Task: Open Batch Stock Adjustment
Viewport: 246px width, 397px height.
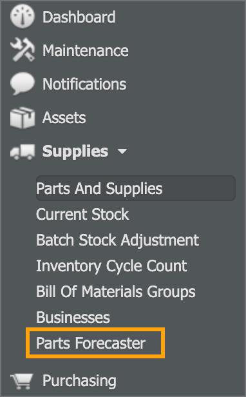Action: [x=117, y=240]
